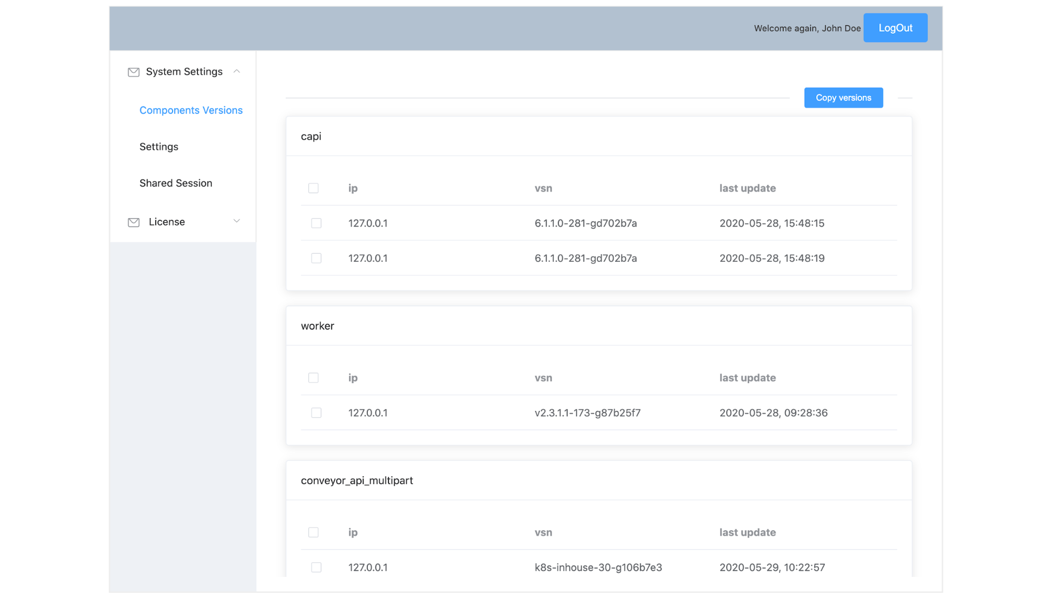Select the Settings menu item
The image size is (1052, 599).
click(x=159, y=147)
